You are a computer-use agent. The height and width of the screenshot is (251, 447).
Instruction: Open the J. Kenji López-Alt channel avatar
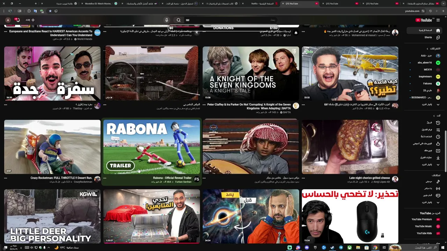395,179
